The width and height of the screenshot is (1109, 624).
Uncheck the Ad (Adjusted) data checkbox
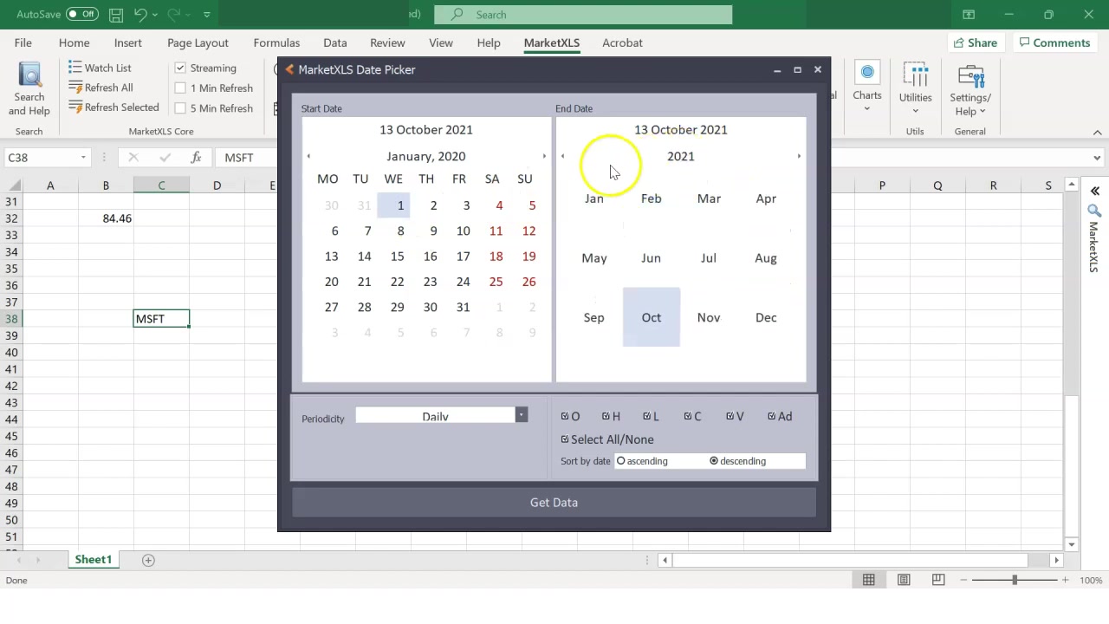pos(771,416)
